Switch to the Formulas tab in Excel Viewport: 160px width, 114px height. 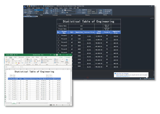28,57
